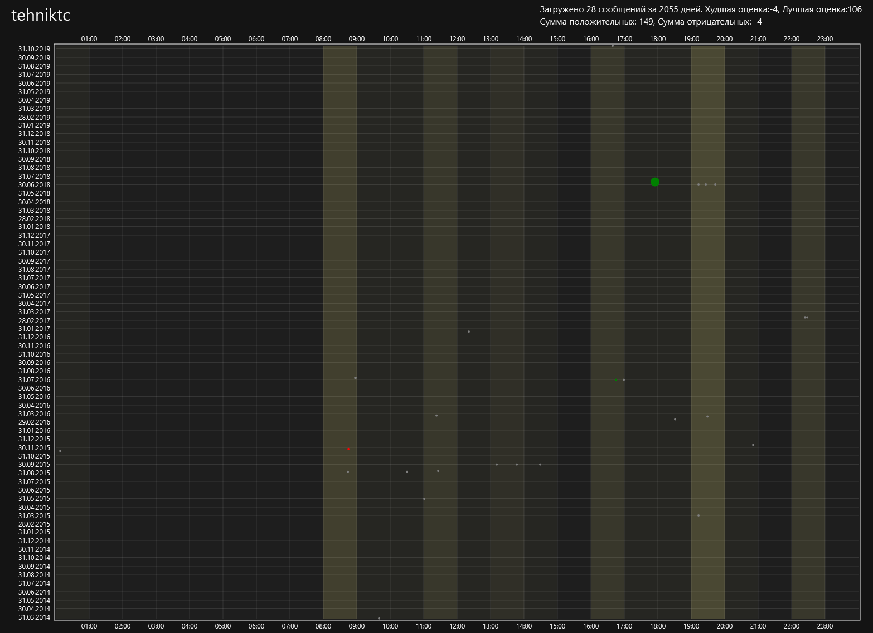This screenshot has width=873, height=633.
Task: Click 'Загружено 28 сообщений за 2055 дней' text
Action: point(620,9)
